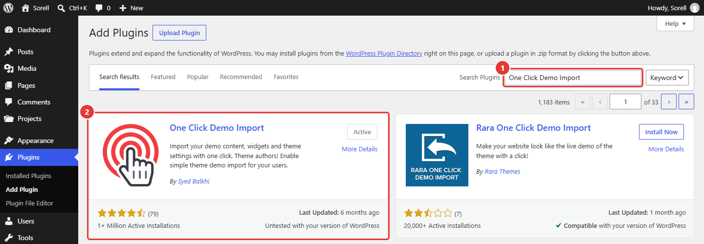This screenshot has width=704, height=244.
Task: Switch to the Popular tab
Action: [198, 77]
